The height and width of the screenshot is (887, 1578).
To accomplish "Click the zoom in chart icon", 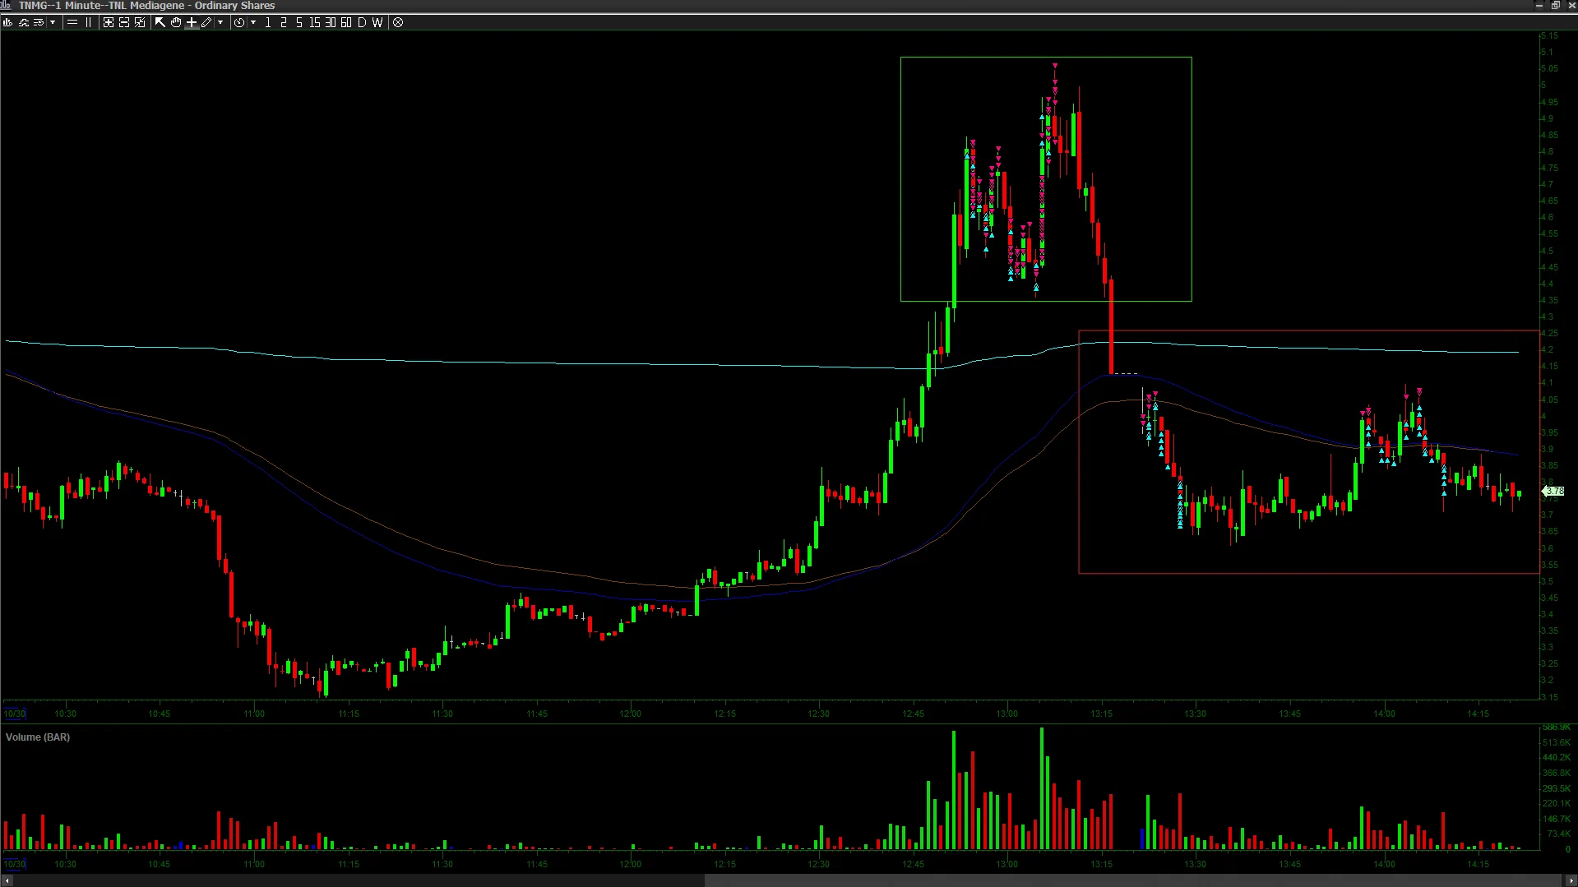I will [x=108, y=22].
